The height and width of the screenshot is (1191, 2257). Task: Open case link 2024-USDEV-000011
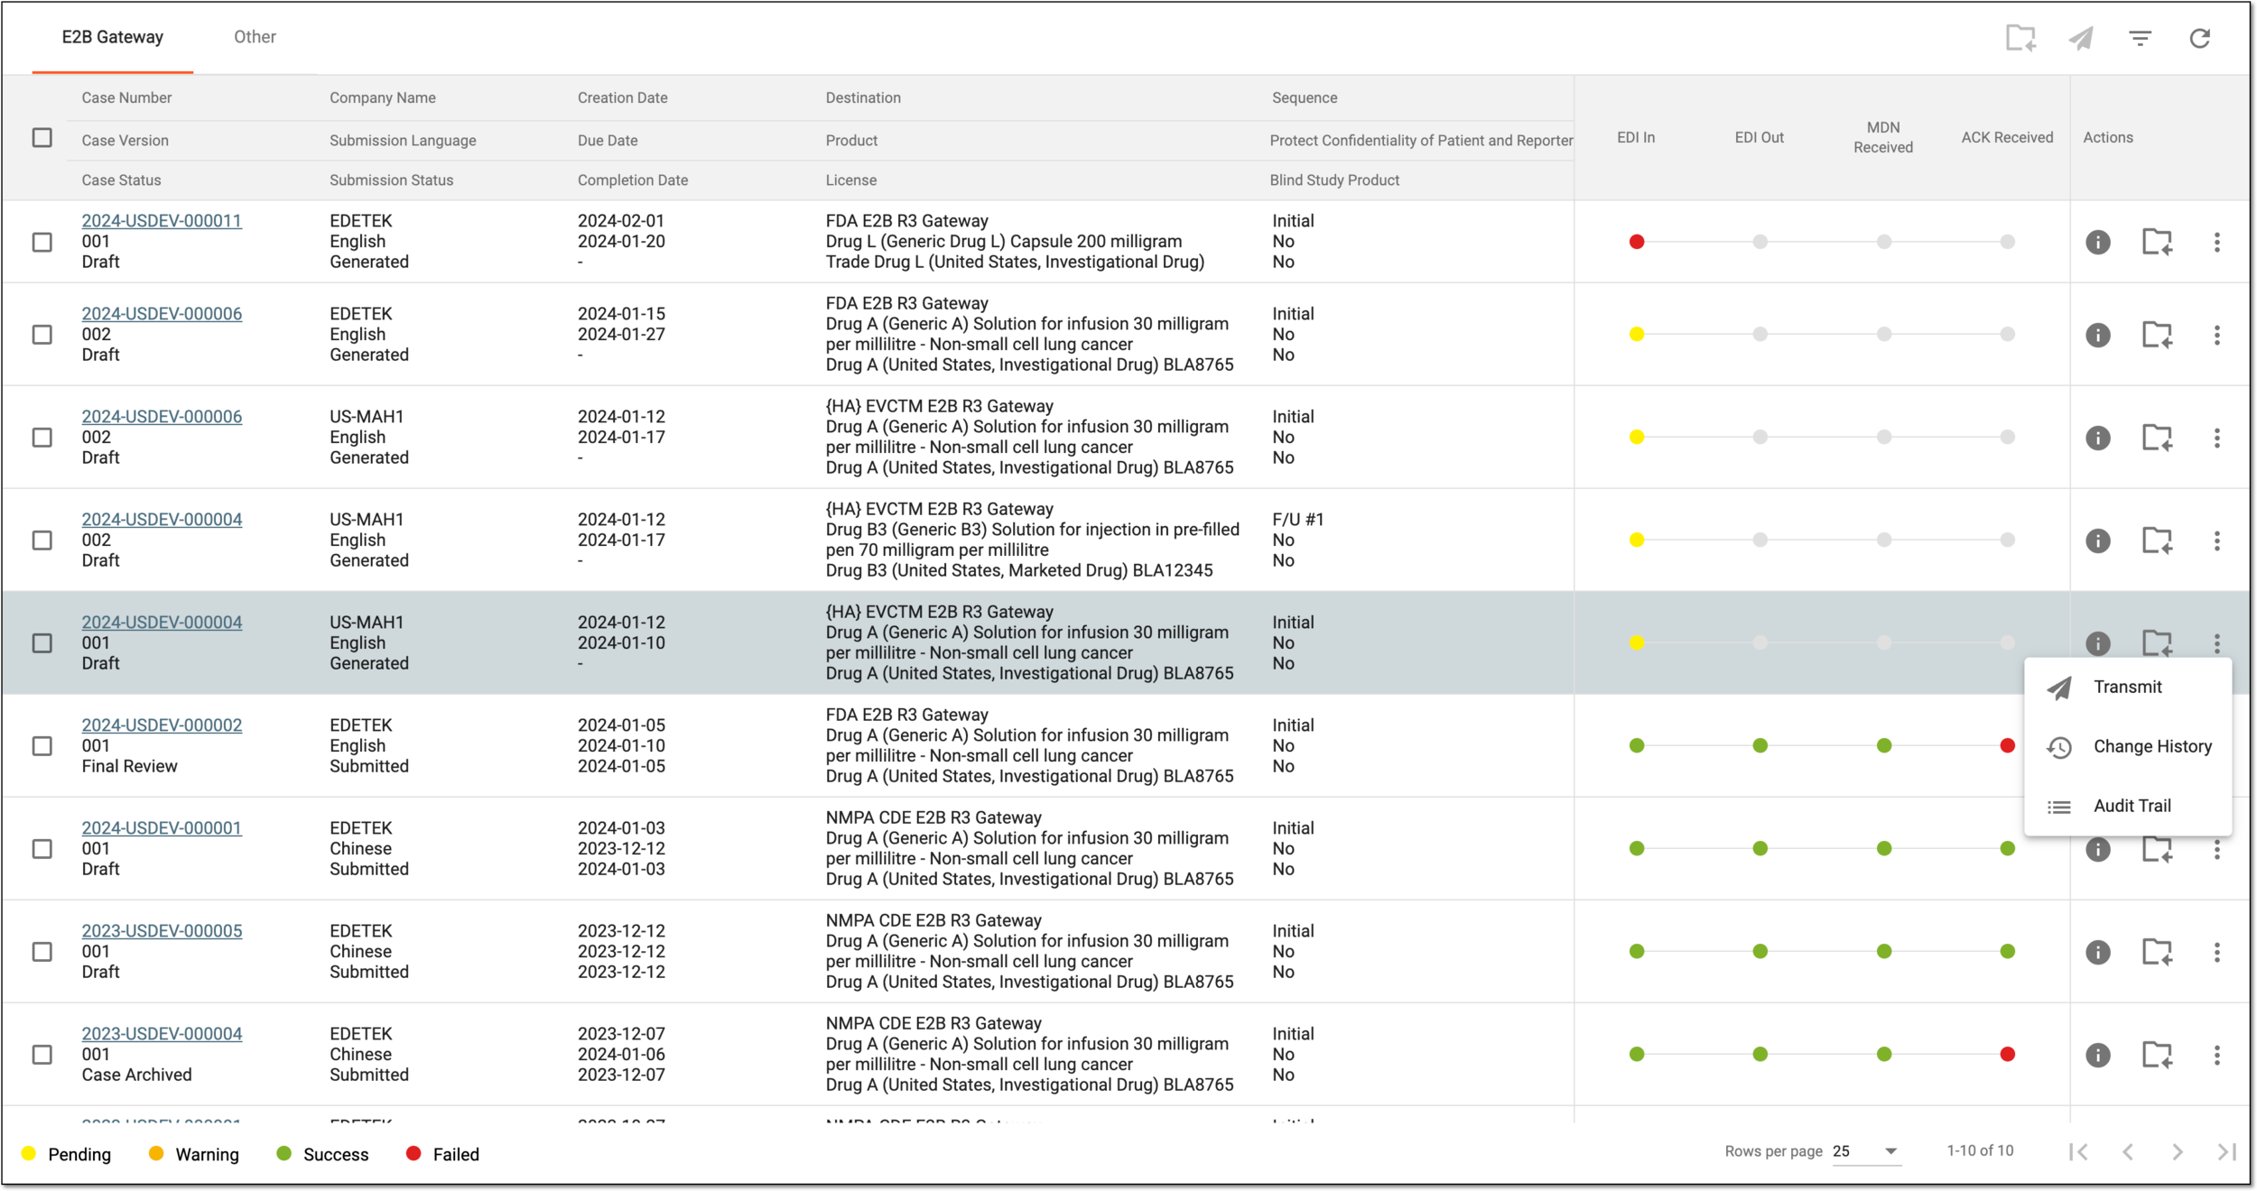[162, 221]
